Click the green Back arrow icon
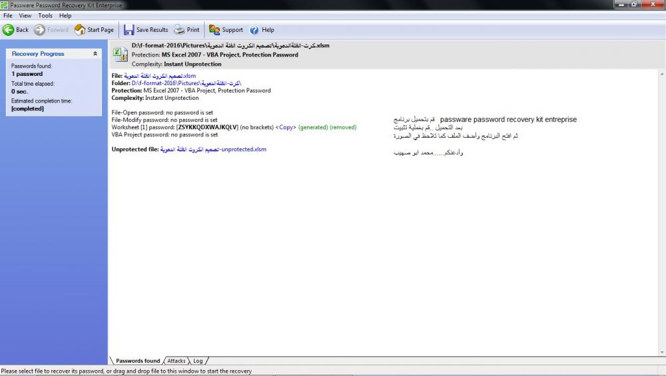666x376 pixels. pyautogui.click(x=8, y=30)
